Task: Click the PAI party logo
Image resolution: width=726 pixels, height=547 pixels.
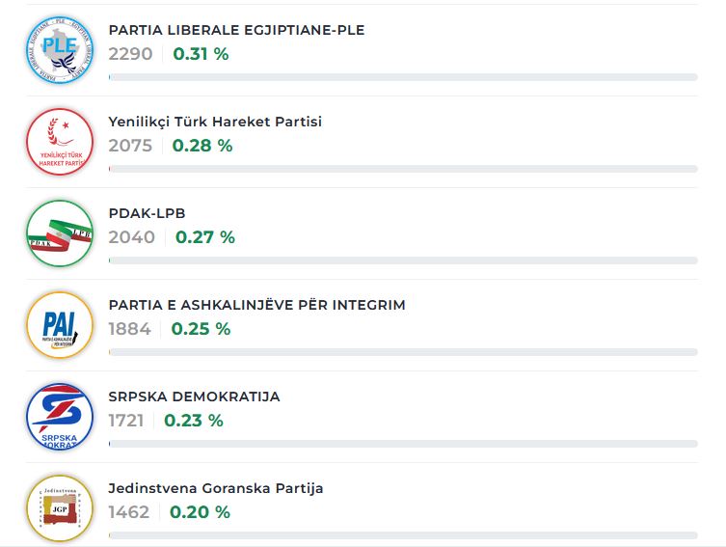Action: coord(59,325)
